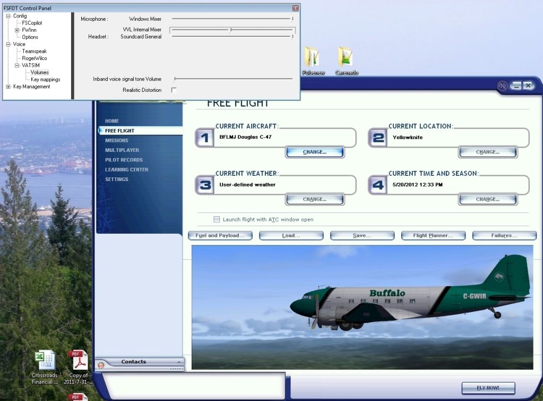This screenshot has height=401, width=543.
Task: Expand the Key Management tree node
Action: click(x=8, y=87)
